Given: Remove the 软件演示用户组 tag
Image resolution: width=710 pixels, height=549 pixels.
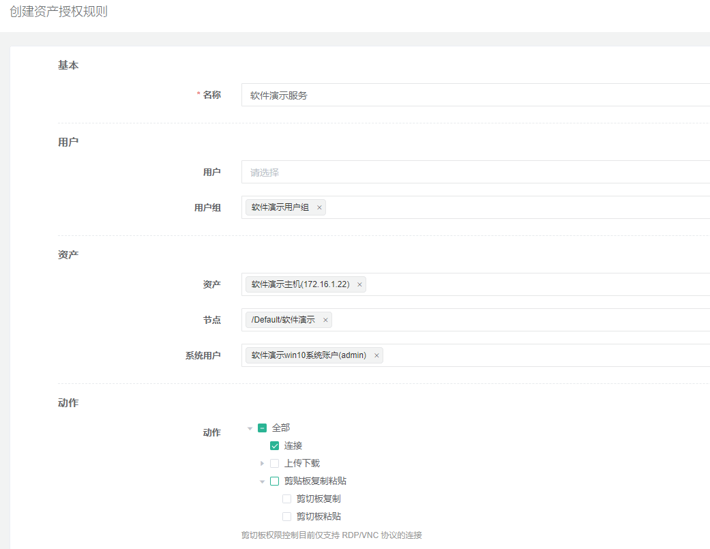Looking at the screenshot, I should point(319,208).
